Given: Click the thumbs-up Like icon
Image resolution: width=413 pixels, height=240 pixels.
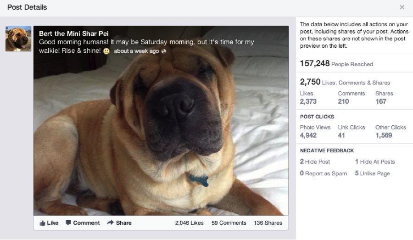Looking at the screenshot, I should click(42, 223).
